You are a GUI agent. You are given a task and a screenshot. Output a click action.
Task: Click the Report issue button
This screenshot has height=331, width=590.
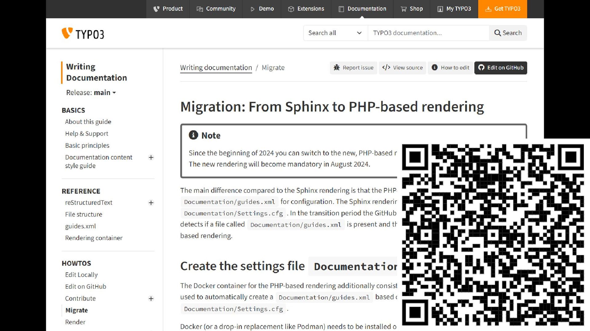tap(353, 67)
